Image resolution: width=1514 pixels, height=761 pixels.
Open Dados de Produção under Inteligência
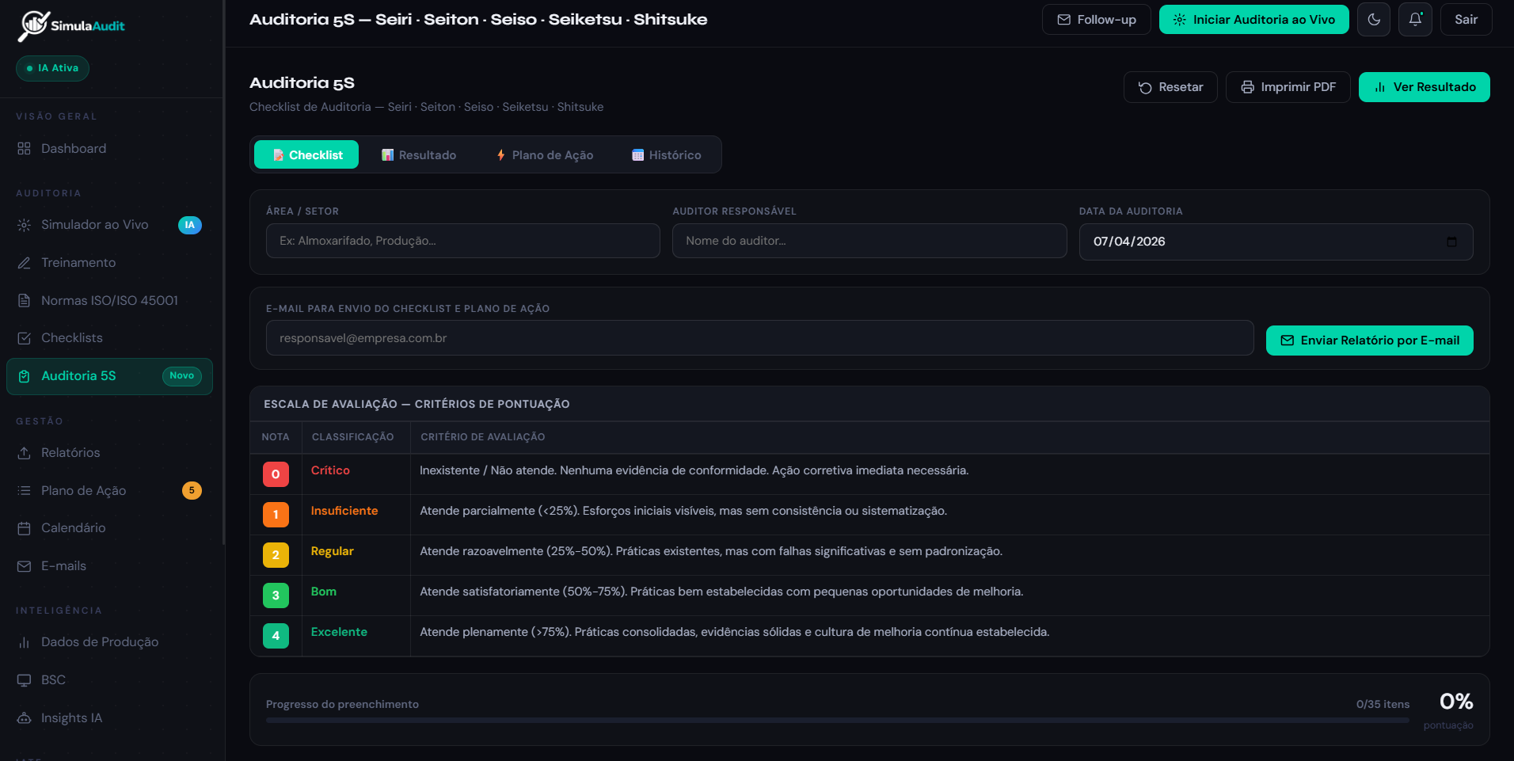[100, 641]
